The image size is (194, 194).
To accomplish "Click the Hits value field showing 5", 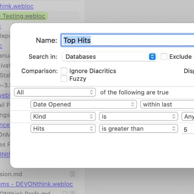I will pos(188,129).
